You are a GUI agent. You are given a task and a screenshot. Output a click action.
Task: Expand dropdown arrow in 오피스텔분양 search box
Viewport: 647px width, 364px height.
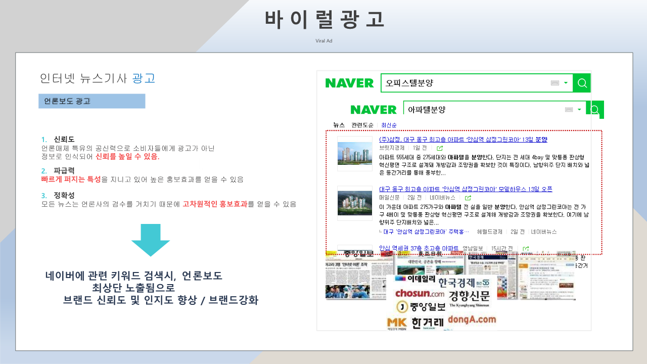click(x=566, y=83)
